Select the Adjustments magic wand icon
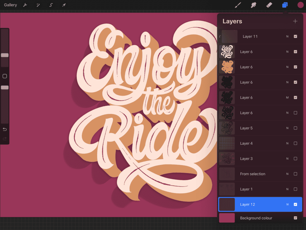Viewport: 306px width, 230px height. 38,5
